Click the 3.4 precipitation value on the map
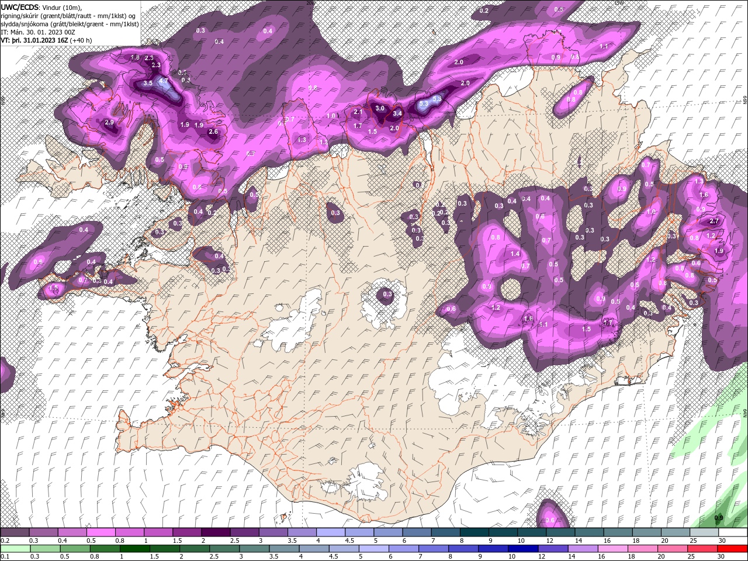Viewport: 748px width, 561px height. (x=397, y=113)
